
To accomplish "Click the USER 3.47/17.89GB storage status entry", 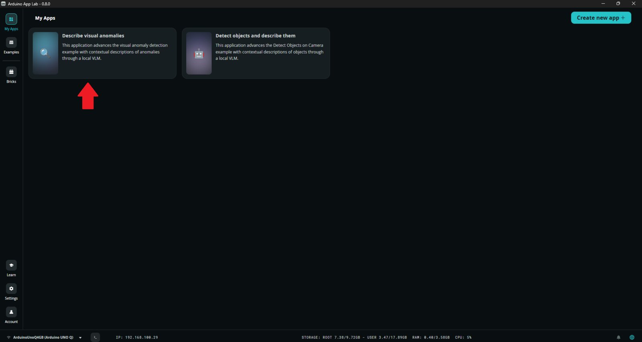I will coord(387,338).
